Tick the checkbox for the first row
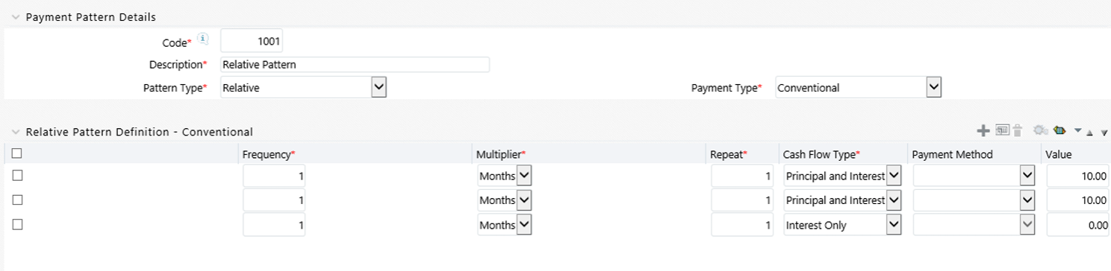 [16, 176]
